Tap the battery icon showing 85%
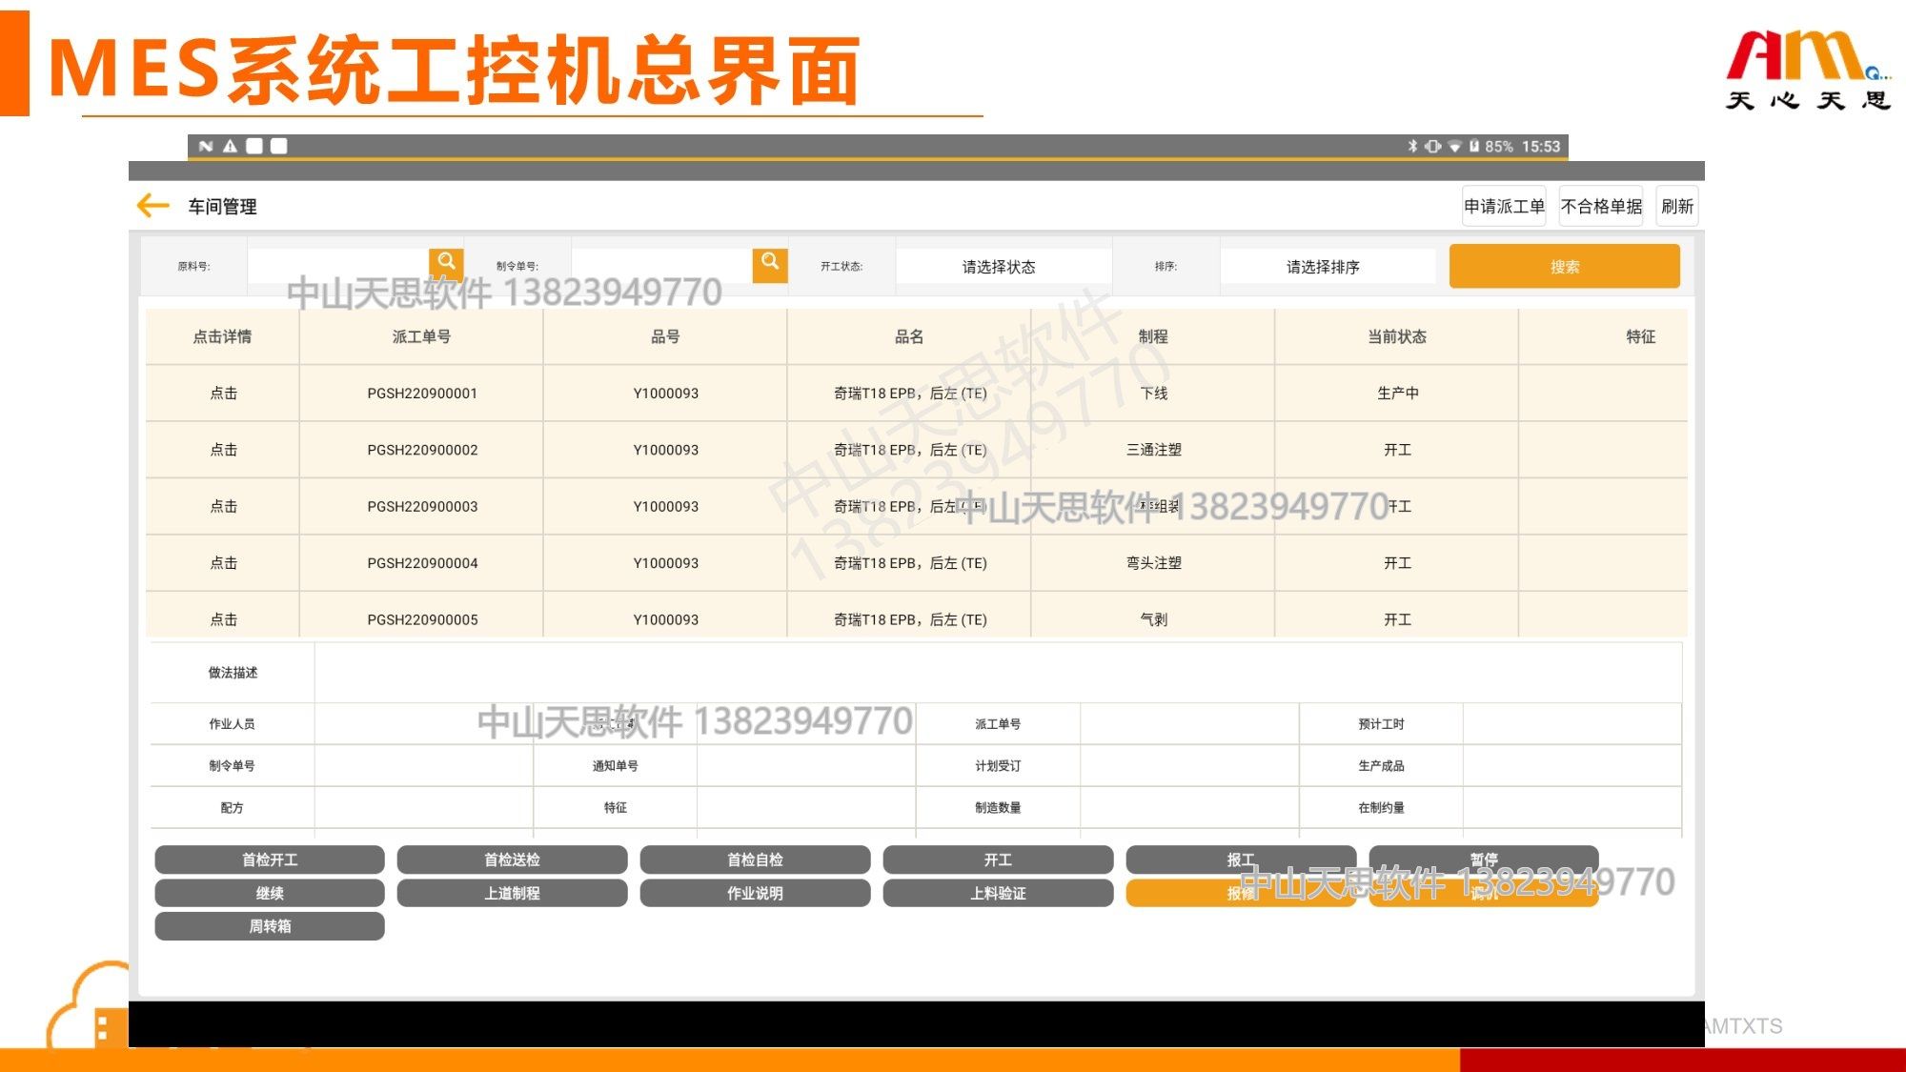The height and width of the screenshot is (1072, 1906). coord(1473,146)
